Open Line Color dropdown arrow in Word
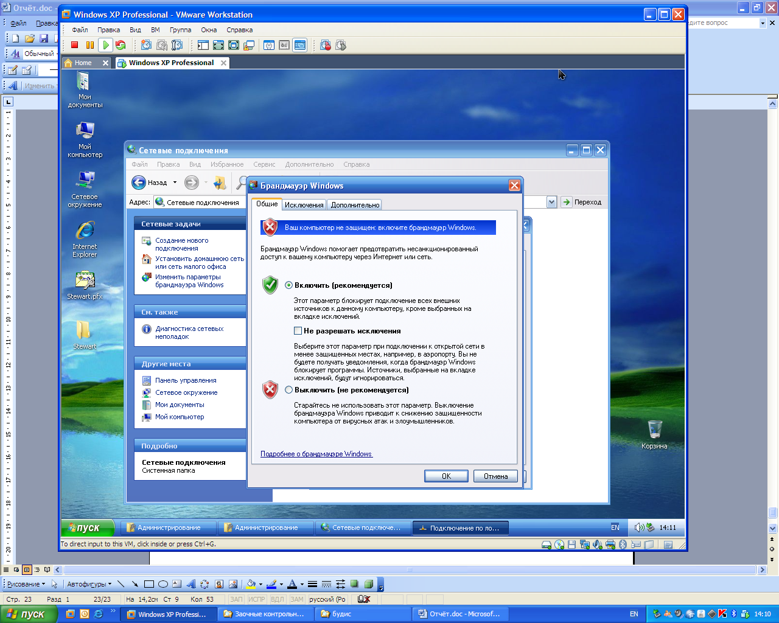779x623 pixels. (x=281, y=584)
